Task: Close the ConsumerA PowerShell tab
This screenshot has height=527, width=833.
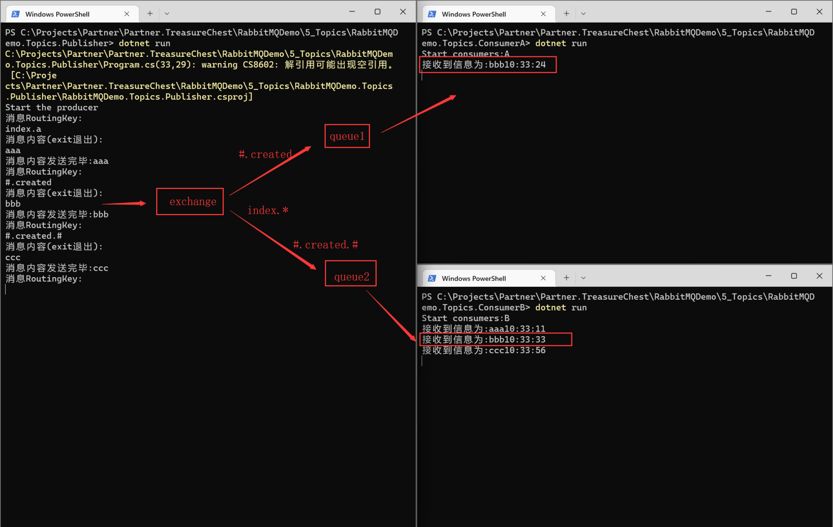Action: (543, 14)
